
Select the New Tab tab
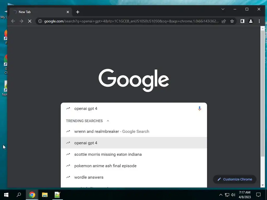[x=41, y=12]
